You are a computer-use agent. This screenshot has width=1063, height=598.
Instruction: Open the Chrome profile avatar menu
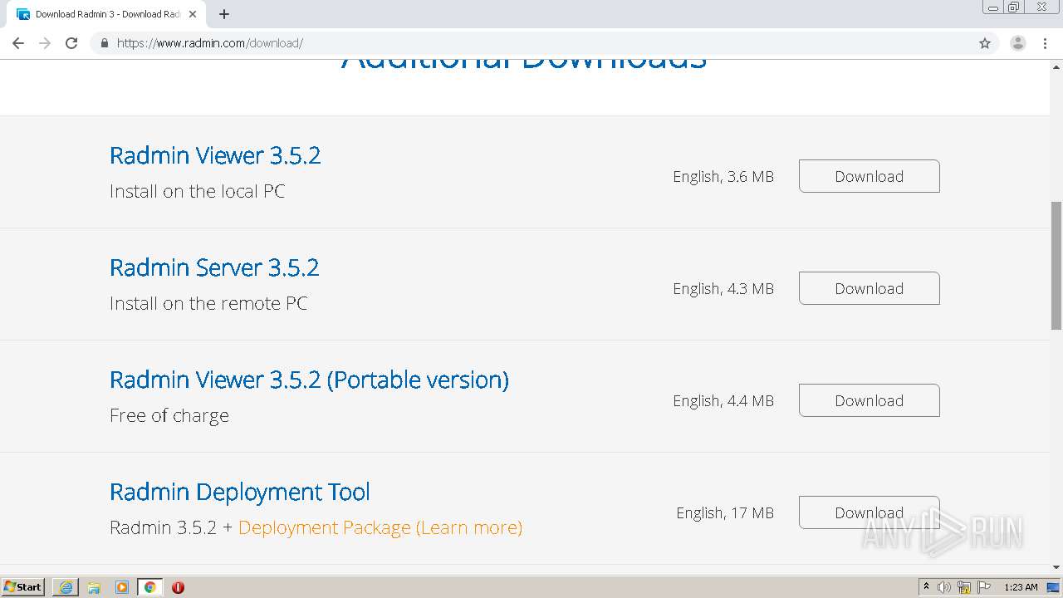click(x=1017, y=43)
